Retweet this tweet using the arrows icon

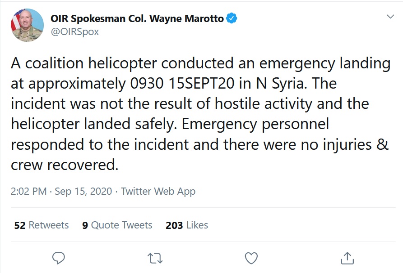point(155,258)
